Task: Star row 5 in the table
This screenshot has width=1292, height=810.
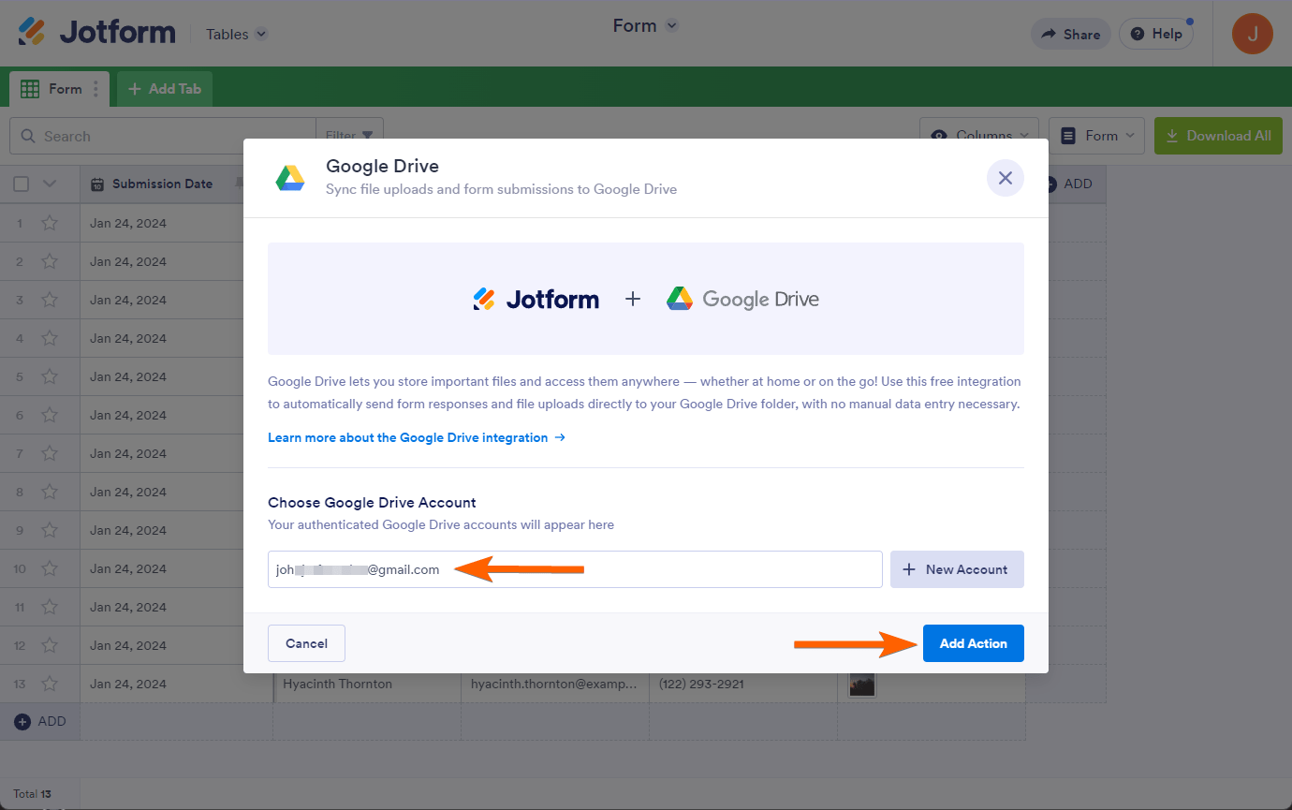Action: 50,376
